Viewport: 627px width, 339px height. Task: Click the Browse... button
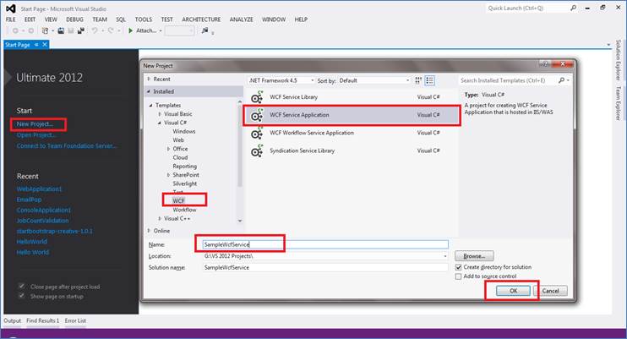474,256
